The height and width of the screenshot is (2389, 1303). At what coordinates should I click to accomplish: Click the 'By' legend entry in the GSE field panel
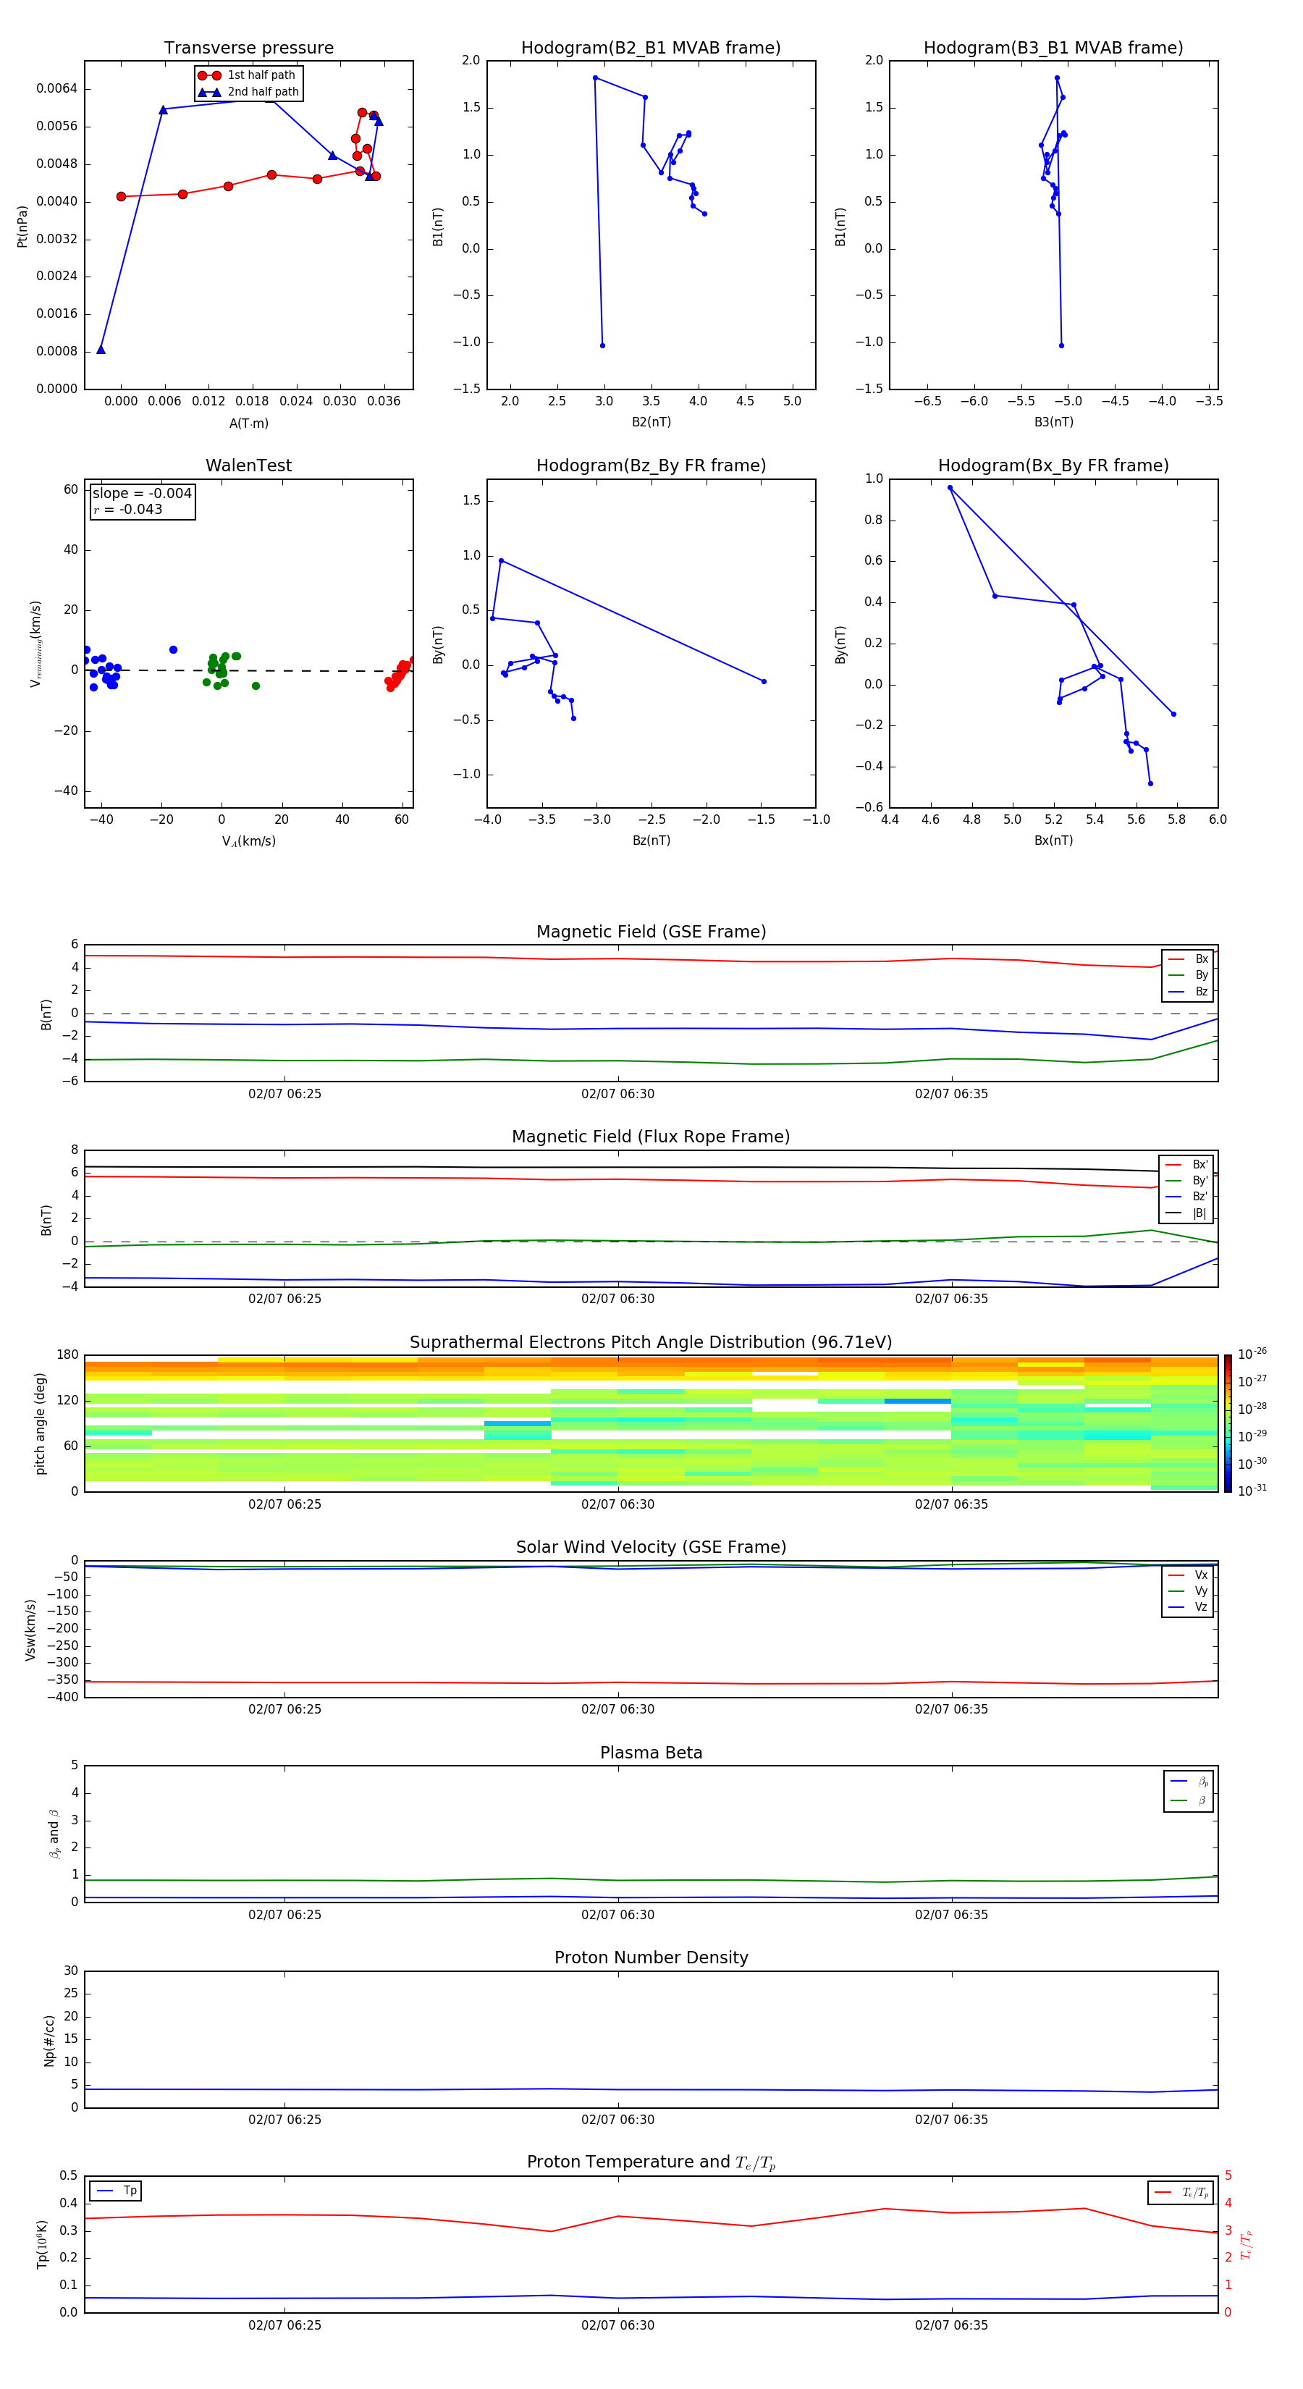click(x=1189, y=974)
